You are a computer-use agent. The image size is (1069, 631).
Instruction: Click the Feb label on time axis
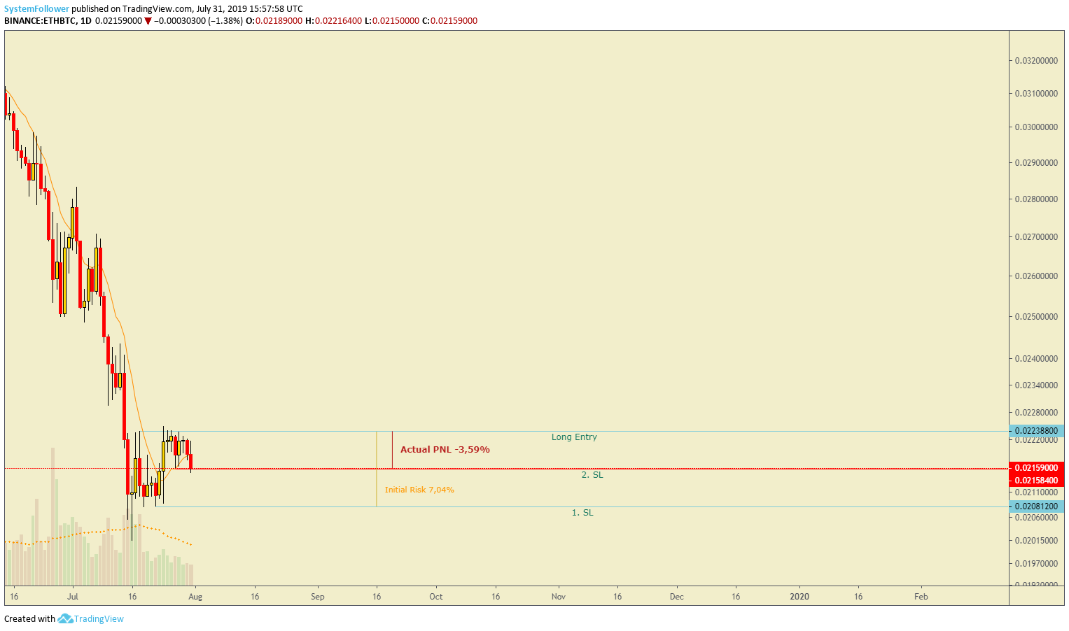[x=921, y=597]
